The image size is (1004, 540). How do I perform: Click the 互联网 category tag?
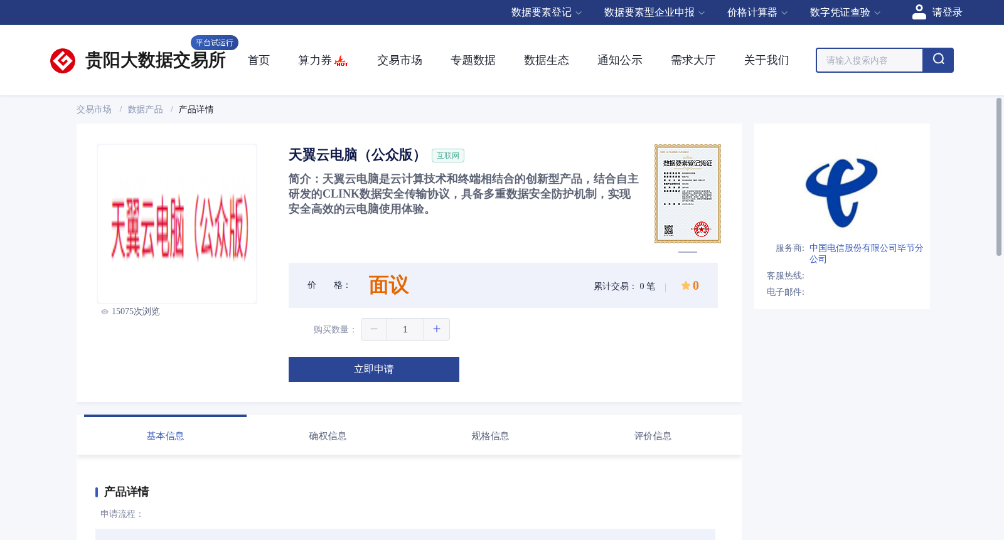448,156
